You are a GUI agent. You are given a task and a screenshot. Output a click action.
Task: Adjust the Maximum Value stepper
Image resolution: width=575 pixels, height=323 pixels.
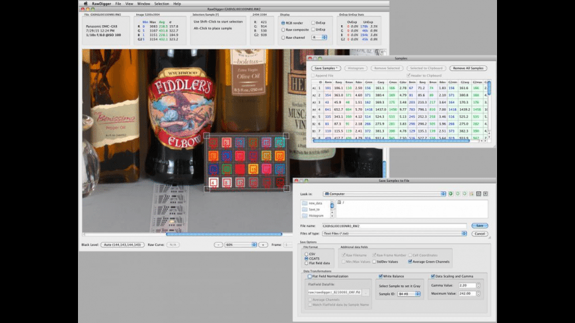pyautogui.click(x=479, y=293)
